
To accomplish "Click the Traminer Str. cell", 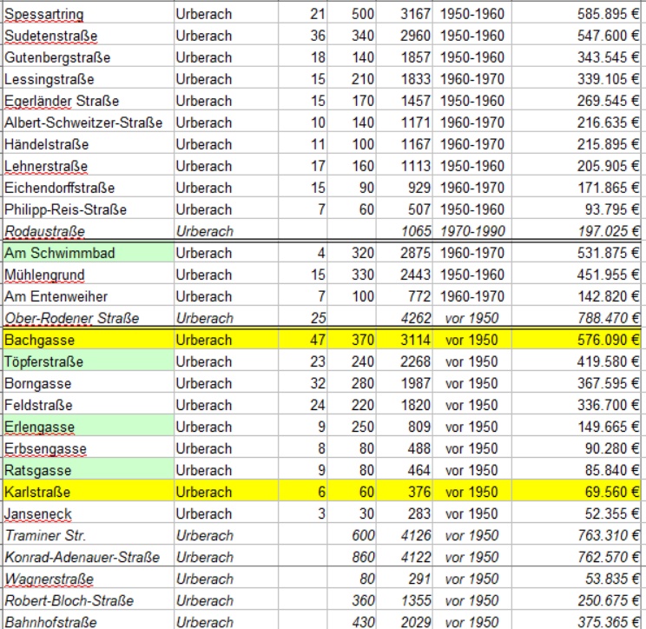I will tap(87, 535).
